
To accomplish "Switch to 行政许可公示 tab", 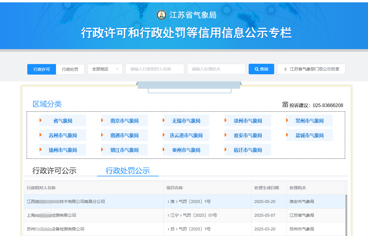I will click(x=54, y=171).
